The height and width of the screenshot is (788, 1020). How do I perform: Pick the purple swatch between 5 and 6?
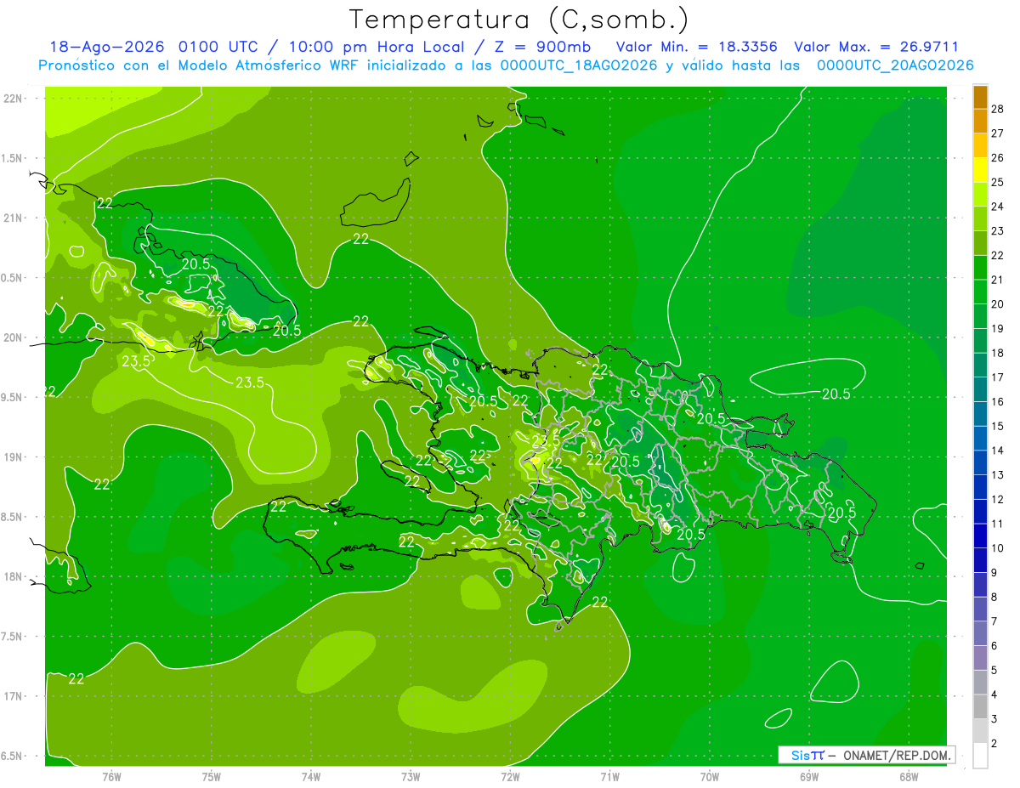point(980,658)
